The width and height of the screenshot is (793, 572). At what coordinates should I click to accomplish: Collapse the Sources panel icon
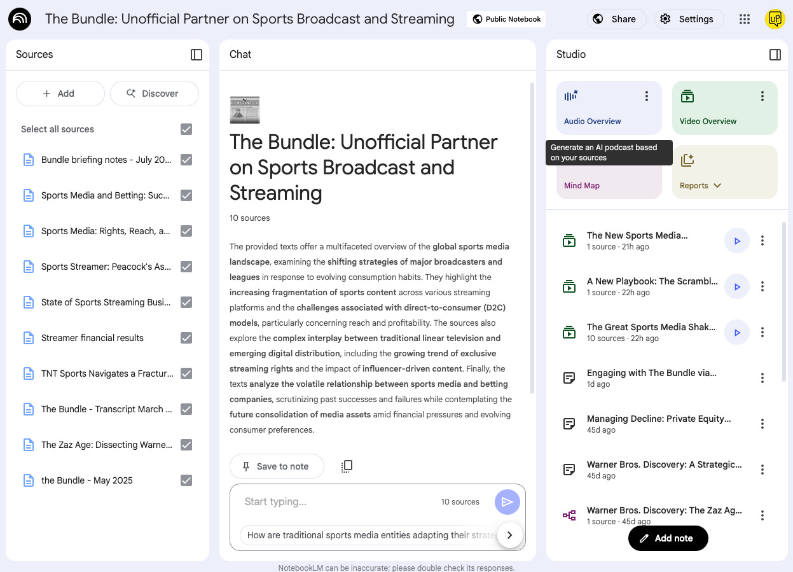point(197,55)
